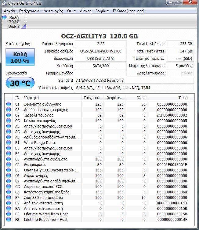
Task: Click the empty Γράμμα μονάδας field
Action: click(x=101, y=73)
